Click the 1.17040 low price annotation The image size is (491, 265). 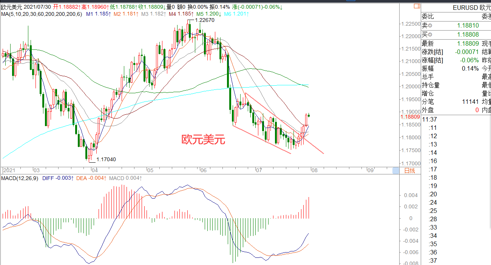(106, 159)
